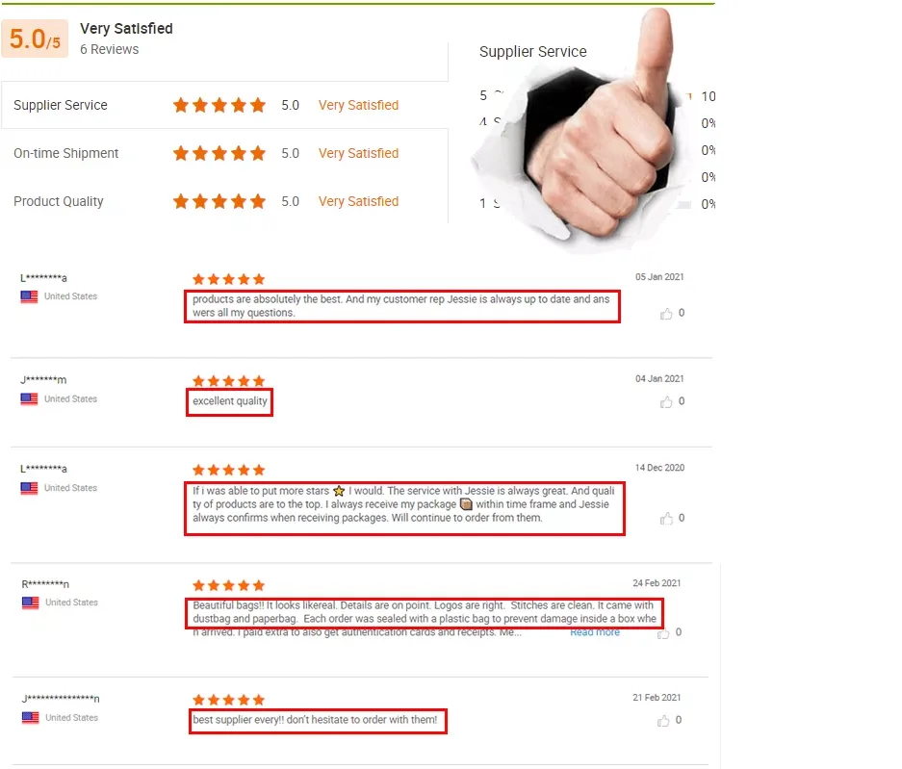The width and height of the screenshot is (902, 769).
Task: Like the 14 Dec 2020 review
Action: coord(666,519)
